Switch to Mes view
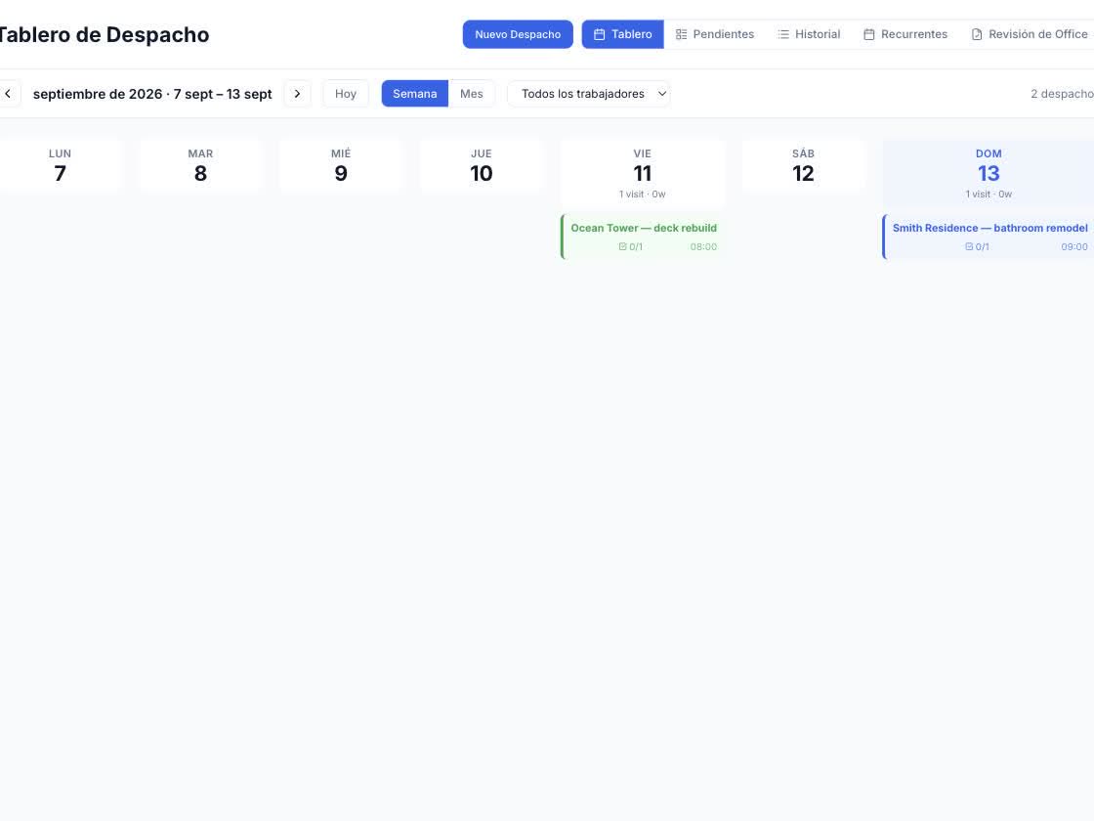The width and height of the screenshot is (1094, 821). pyautogui.click(x=472, y=94)
